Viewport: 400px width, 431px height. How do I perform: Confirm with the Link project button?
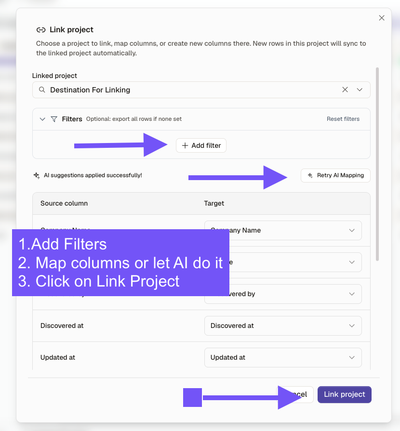click(x=344, y=394)
